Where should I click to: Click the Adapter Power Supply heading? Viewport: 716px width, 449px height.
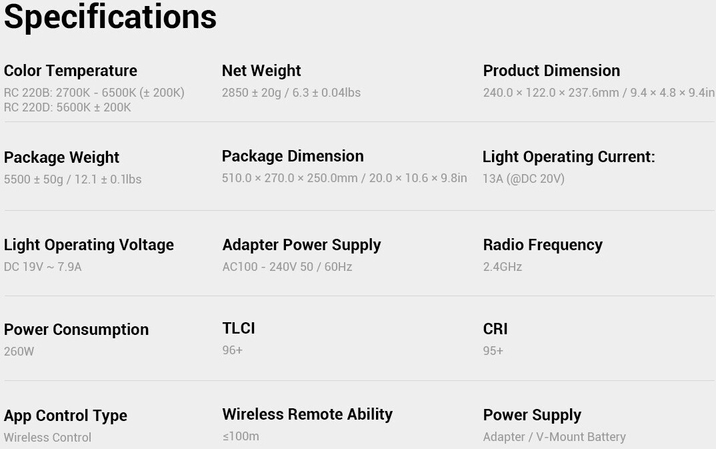click(x=301, y=245)
